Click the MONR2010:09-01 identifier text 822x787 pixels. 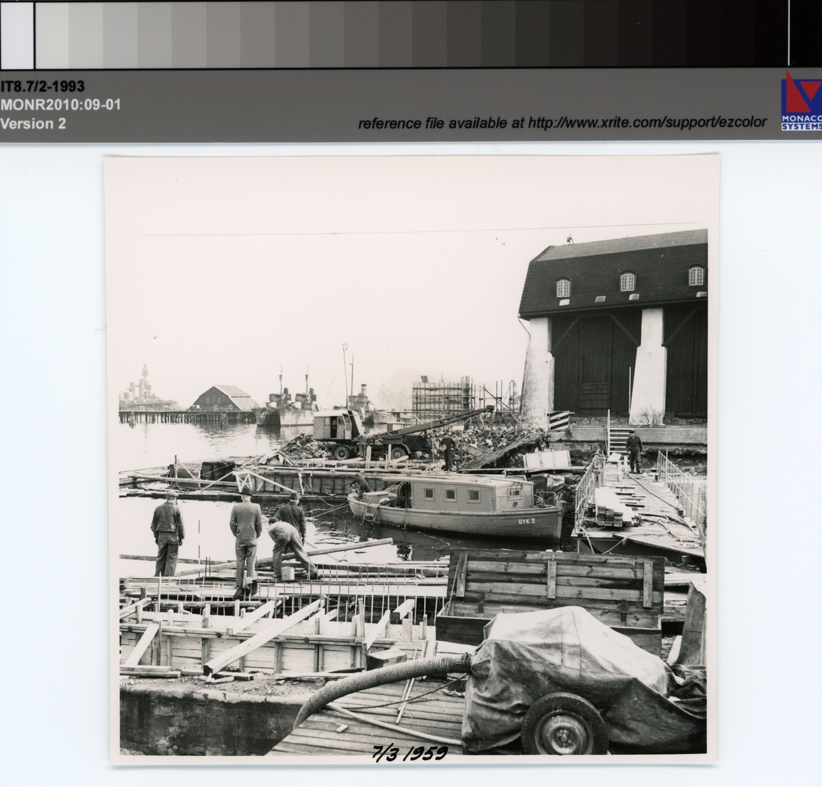[61, 105]
